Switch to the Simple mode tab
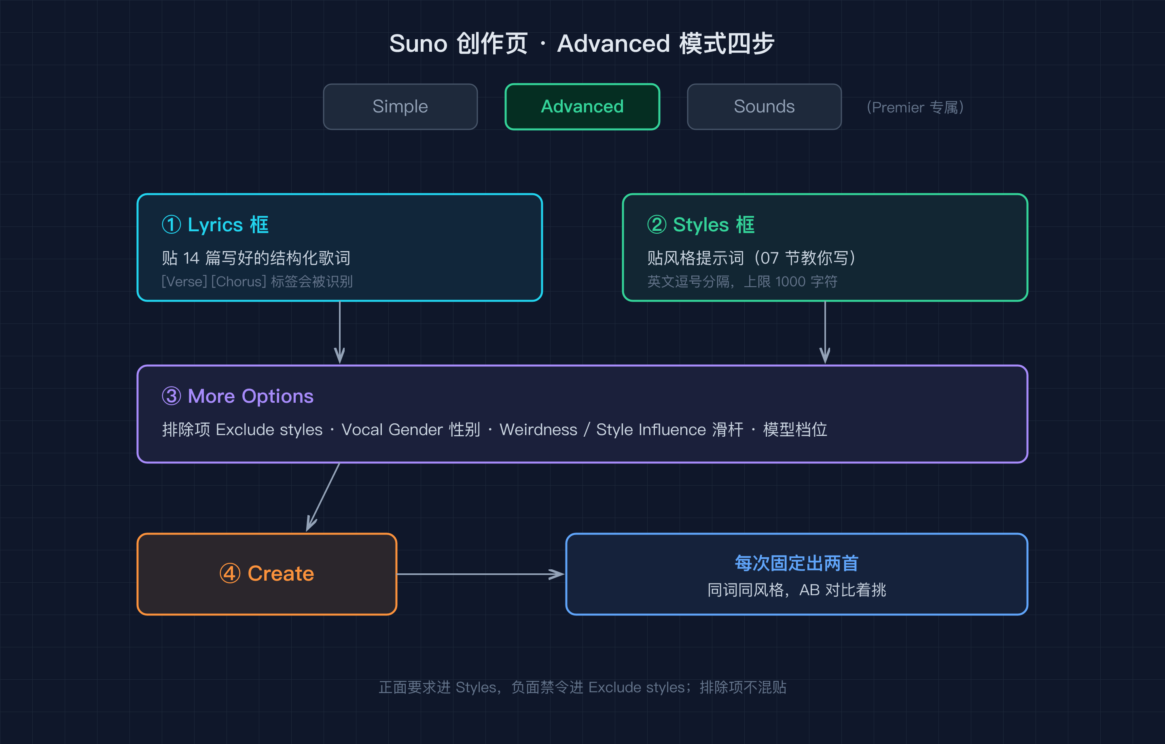The height and width of the screenshot is (744, 1165). click(x=400, y=106)
